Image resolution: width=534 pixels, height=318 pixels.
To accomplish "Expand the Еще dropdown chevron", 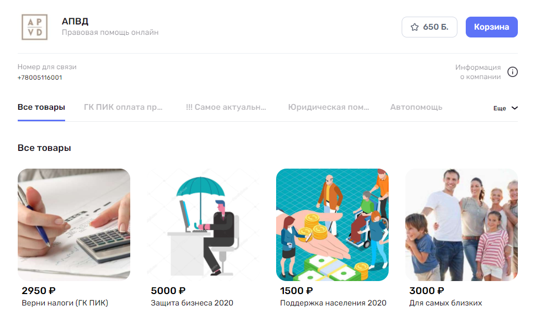I will [x=515, y=108].
